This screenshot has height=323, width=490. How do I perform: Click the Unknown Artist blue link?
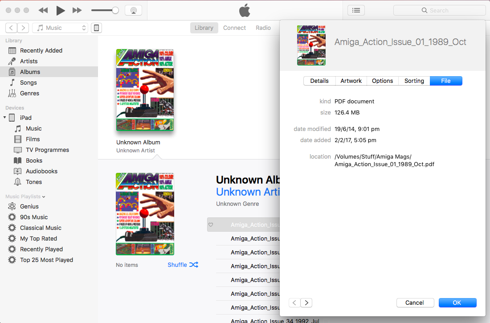pos(248,192)
